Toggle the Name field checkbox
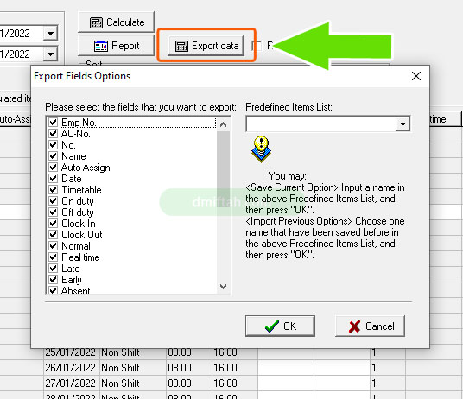463x399 pixels. click(54, 155)
